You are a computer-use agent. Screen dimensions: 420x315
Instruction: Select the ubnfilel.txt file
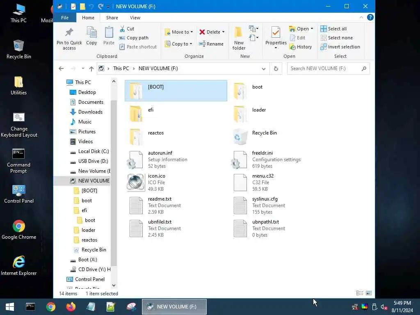point(176,228)
